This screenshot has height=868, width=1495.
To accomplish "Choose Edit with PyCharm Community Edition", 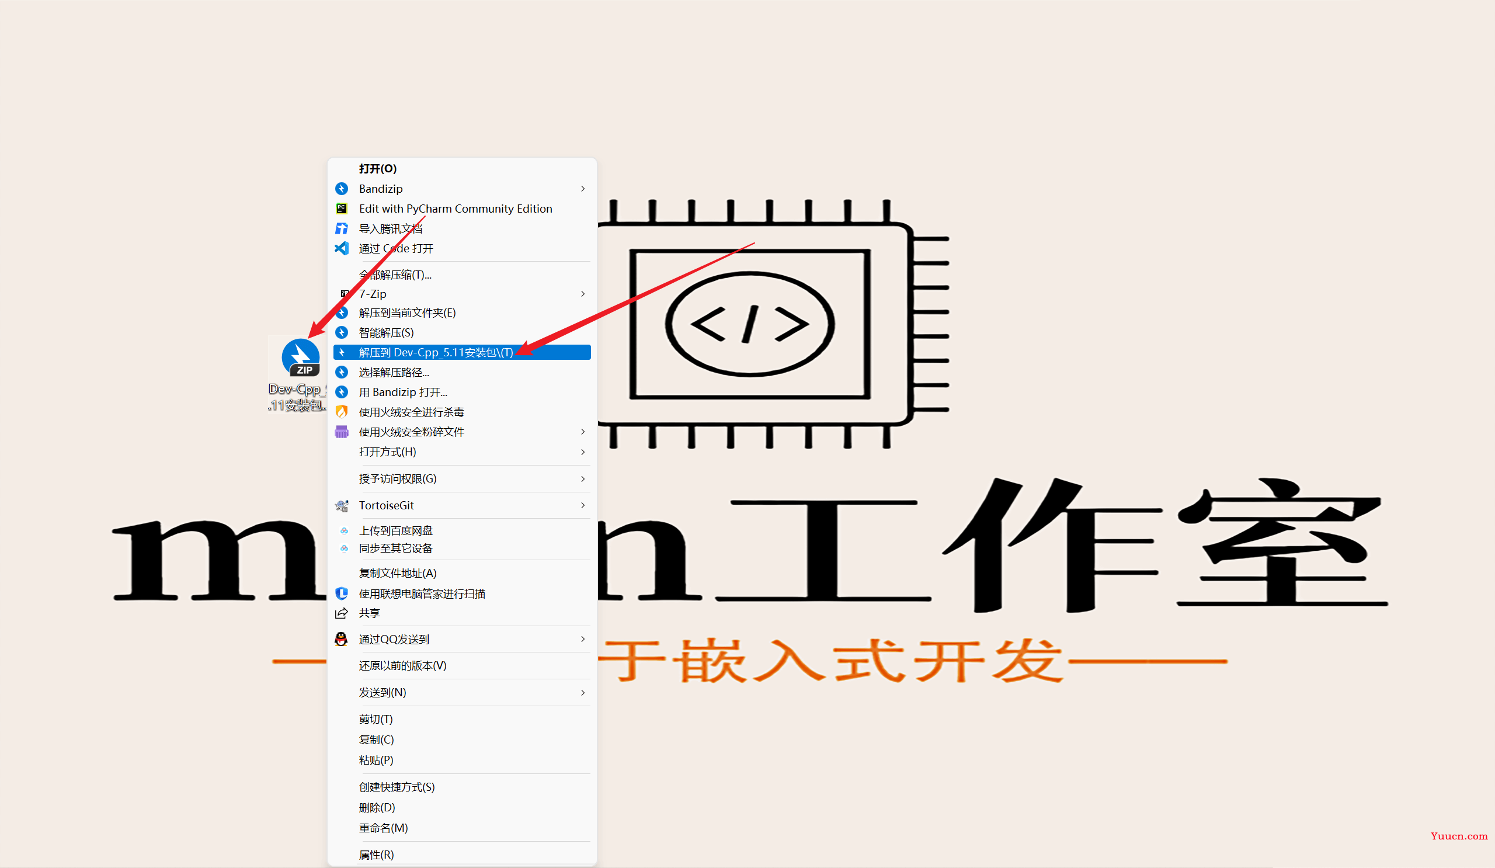I will (x=462, y=209).
